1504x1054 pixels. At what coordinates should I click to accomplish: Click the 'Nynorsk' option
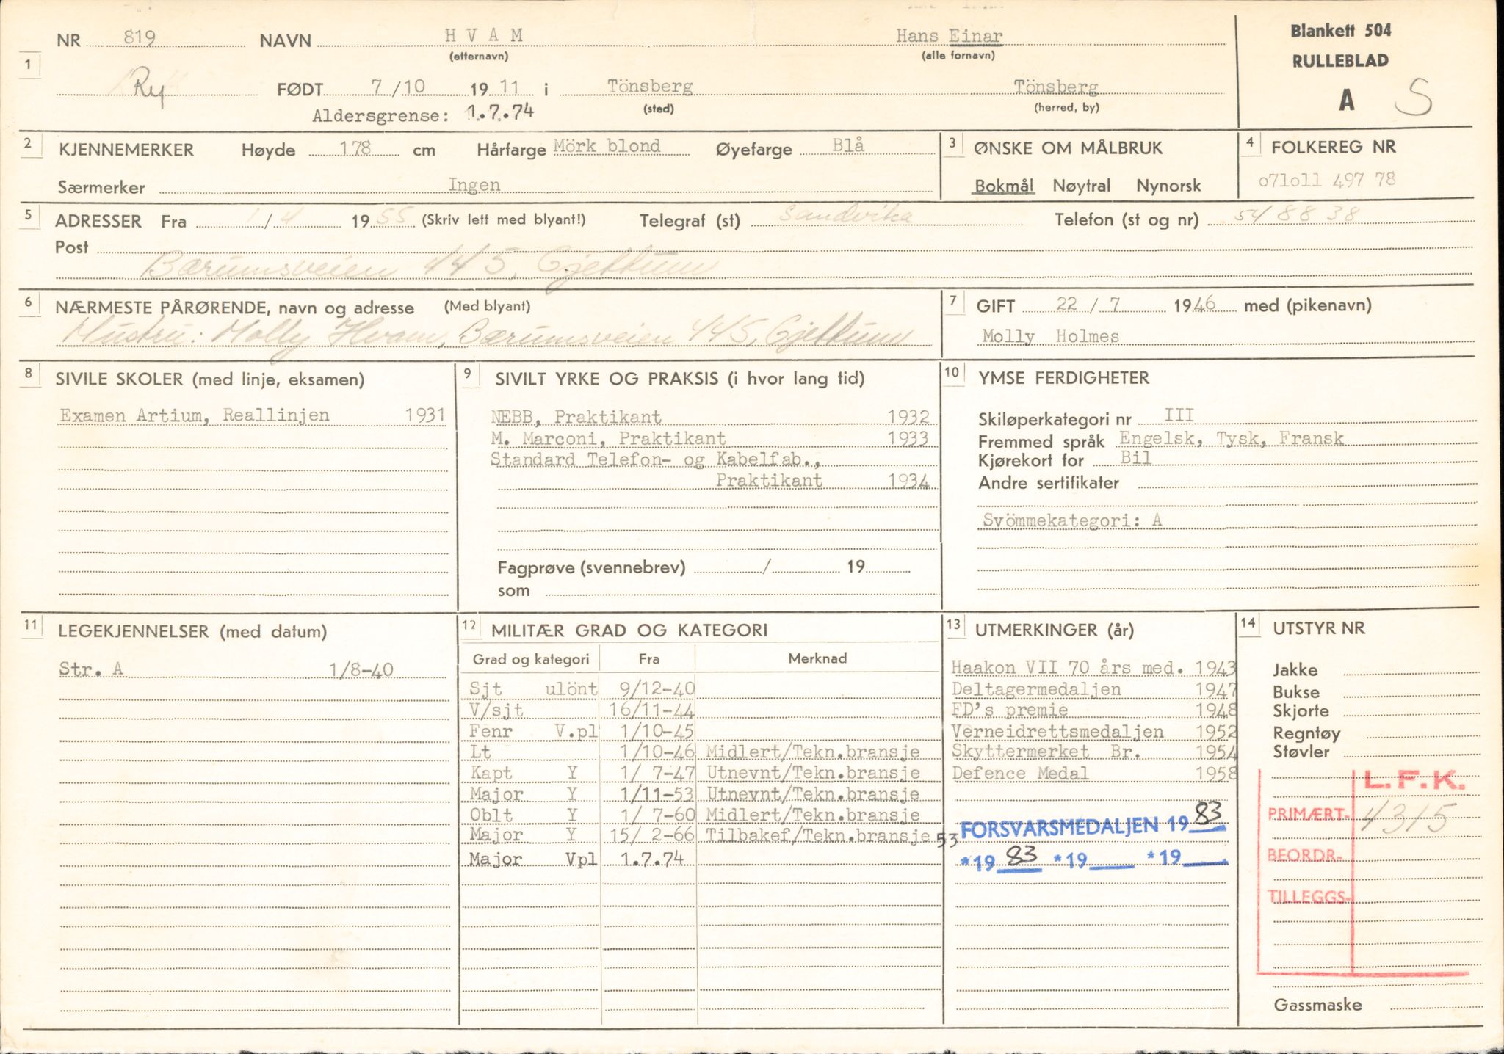coord(1168,186)
